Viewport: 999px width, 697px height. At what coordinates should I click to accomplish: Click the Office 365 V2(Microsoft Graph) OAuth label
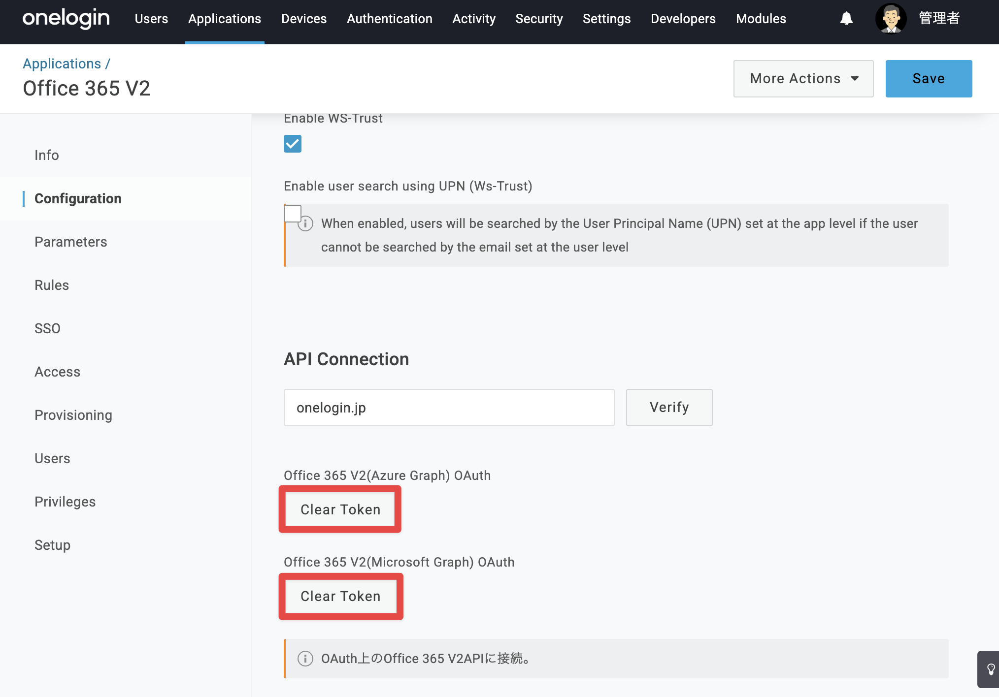tap(399, 562)
